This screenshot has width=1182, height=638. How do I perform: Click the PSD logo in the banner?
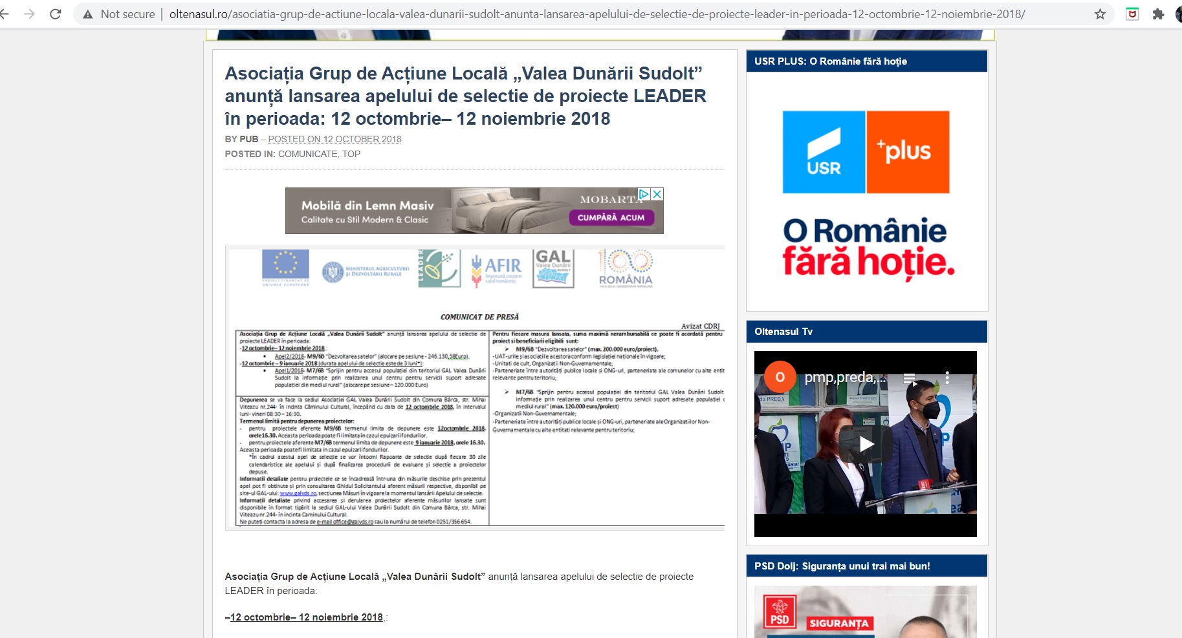[780, 612]
